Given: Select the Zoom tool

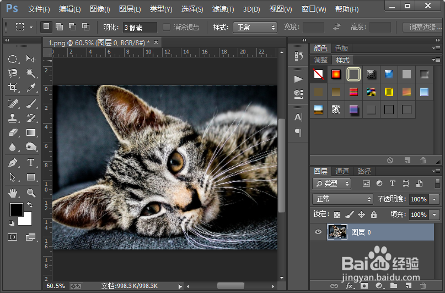Looking at the screenshot, I should click(31, 193).
